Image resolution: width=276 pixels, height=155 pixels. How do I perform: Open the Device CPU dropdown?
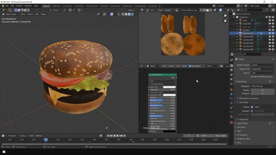[x=263, y=73]
